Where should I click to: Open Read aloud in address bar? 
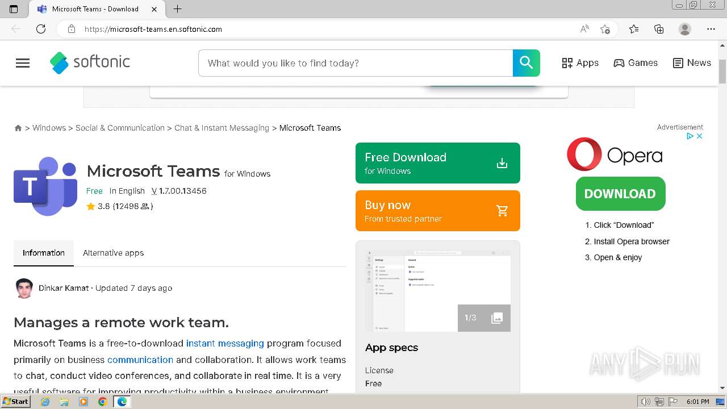tap(584, 29)
